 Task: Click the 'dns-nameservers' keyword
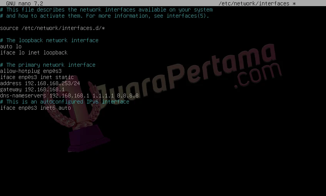23,96
